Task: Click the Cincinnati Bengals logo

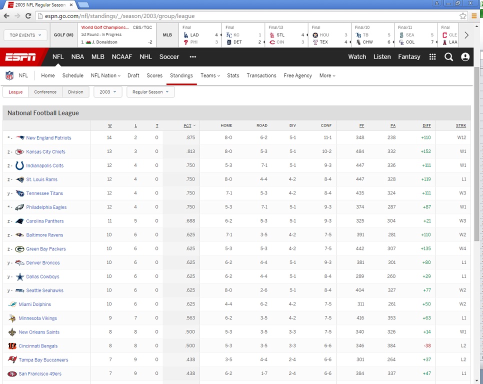Action: 12,346
